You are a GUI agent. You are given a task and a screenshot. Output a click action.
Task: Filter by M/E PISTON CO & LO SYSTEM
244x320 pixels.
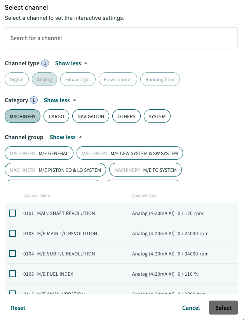click(55, 170)
